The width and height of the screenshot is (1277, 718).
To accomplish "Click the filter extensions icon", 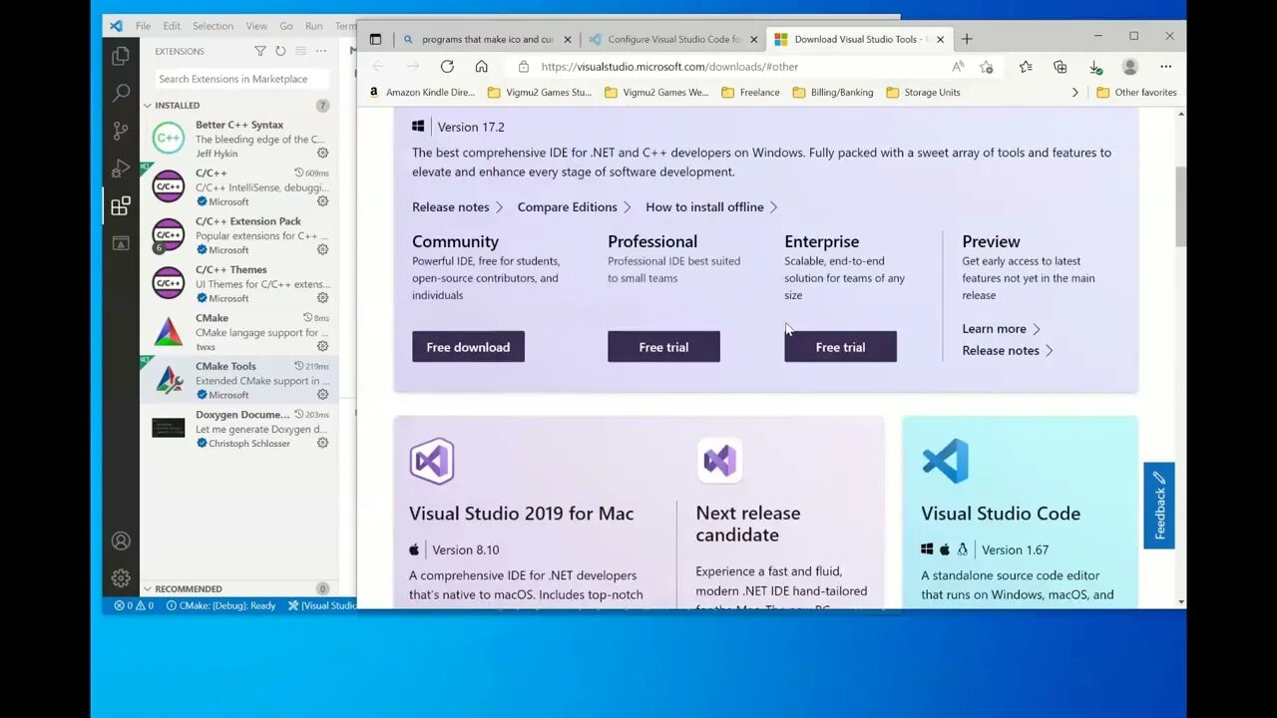I will pos(260,51).
